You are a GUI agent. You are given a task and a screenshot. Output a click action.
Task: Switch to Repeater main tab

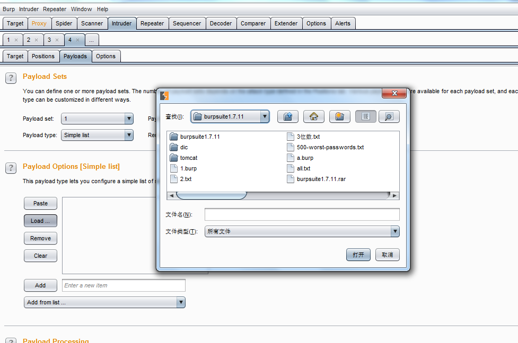pos(152,23)
